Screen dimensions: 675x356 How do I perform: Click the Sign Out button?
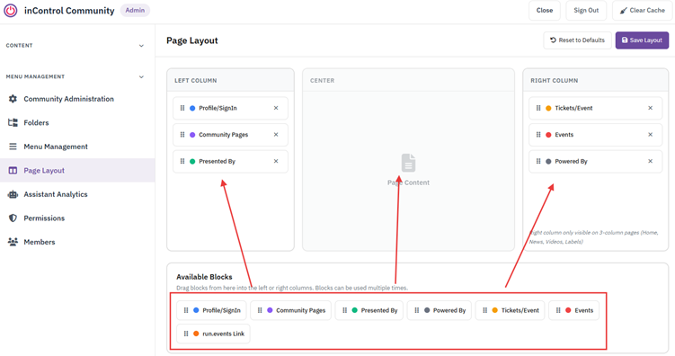[x=586, y=10]
